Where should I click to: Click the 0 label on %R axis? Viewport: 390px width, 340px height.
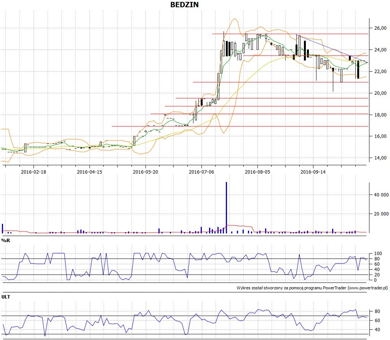pos(375,280)
